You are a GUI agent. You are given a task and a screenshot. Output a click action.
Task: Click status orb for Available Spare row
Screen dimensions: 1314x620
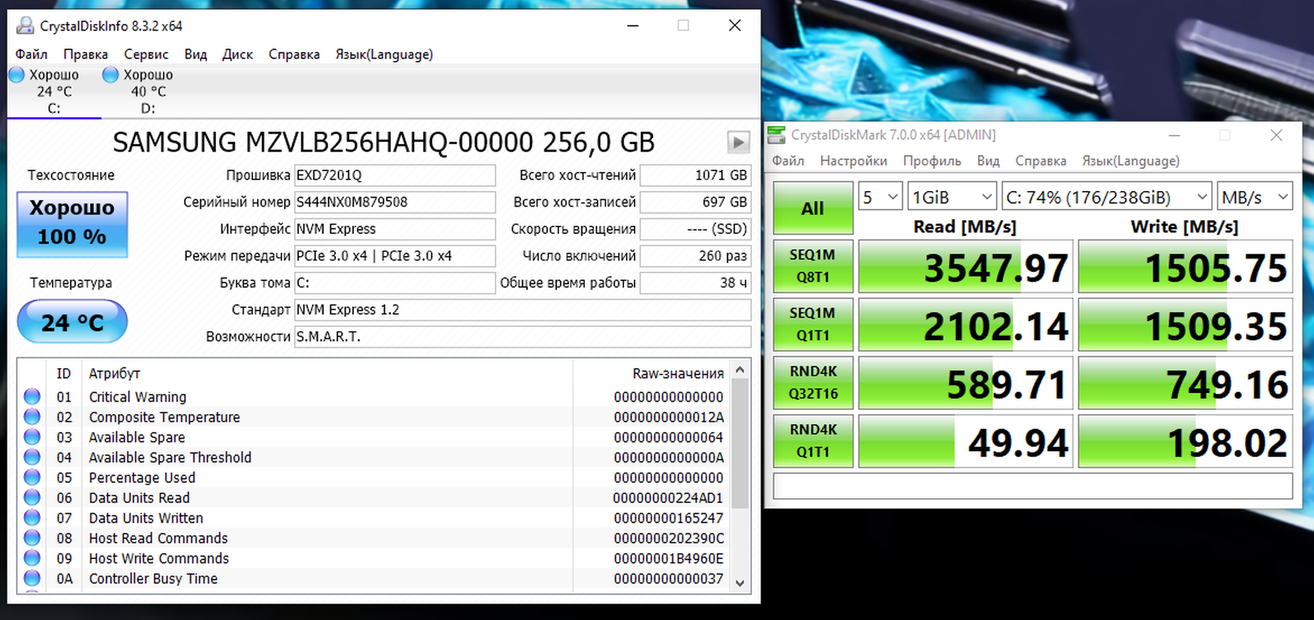click(x=31, y=437)
